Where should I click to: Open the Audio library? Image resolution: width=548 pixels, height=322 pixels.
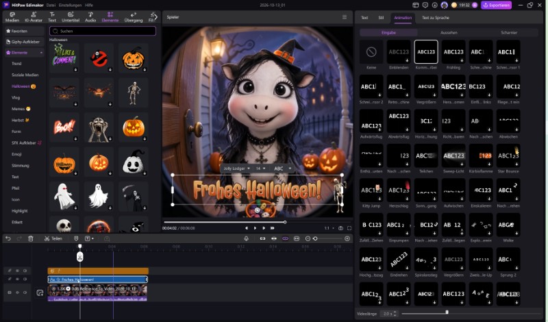(90, 17)
